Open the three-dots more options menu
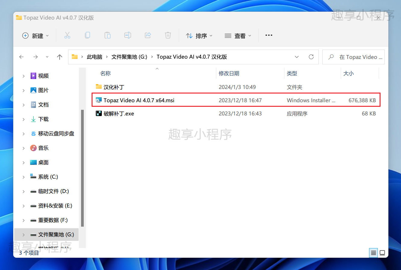 269,35
